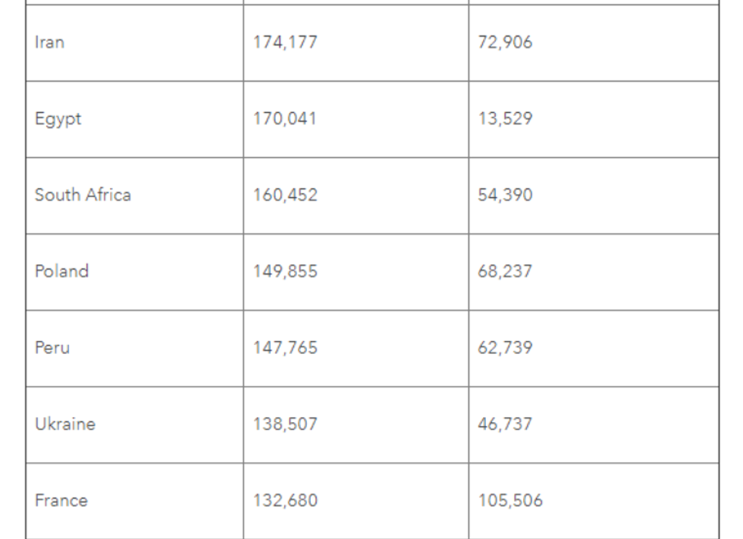Select the 68,237 cell in Poland row
The height and width of the screenshot is (539, 743).
pyautogui.click(x=505, y=271)
